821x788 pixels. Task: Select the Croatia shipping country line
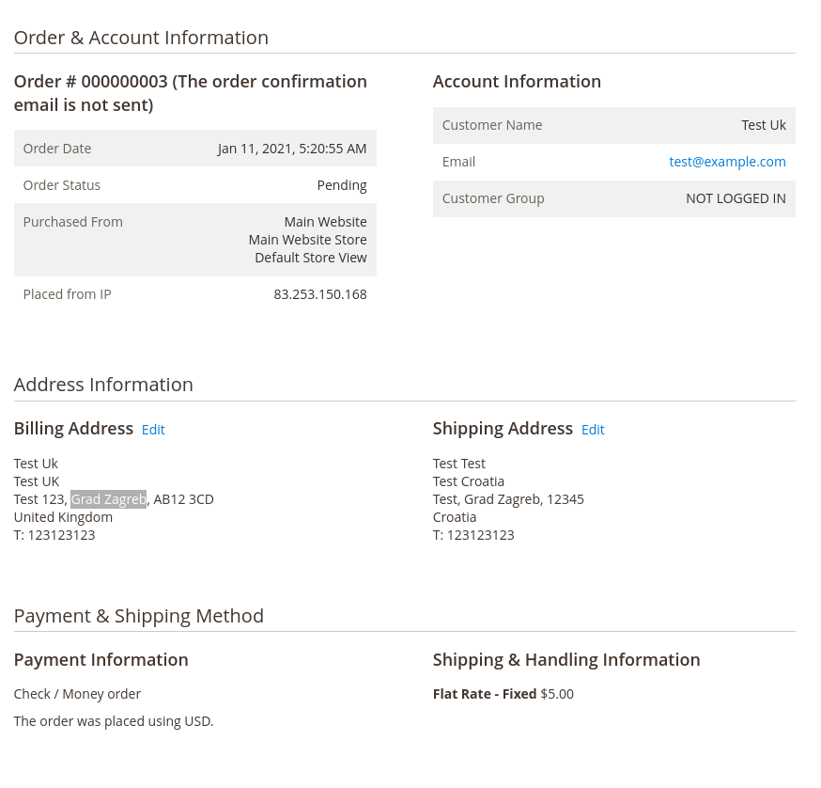click(x=454, y=516)
